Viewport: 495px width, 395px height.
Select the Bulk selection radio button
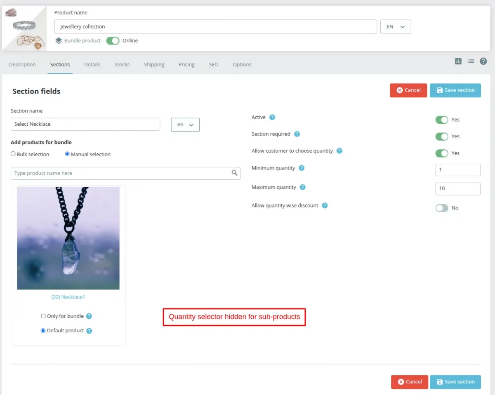point(13,154)
